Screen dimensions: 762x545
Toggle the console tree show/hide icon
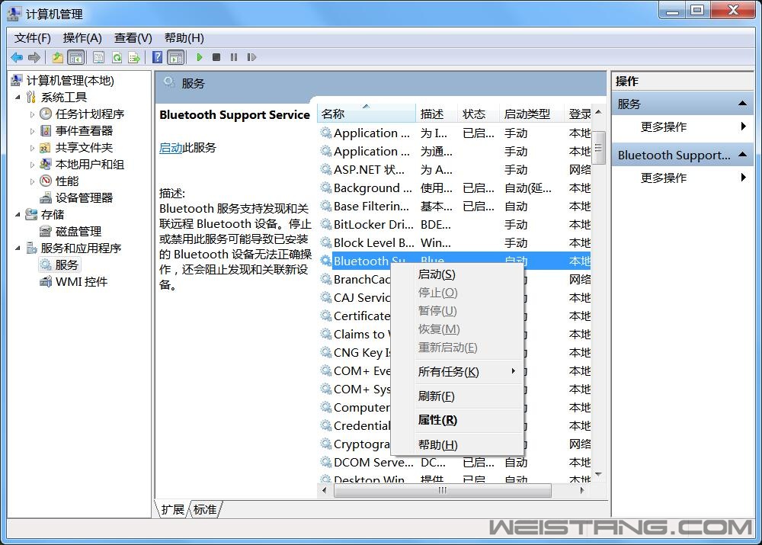tap(75, 57)
